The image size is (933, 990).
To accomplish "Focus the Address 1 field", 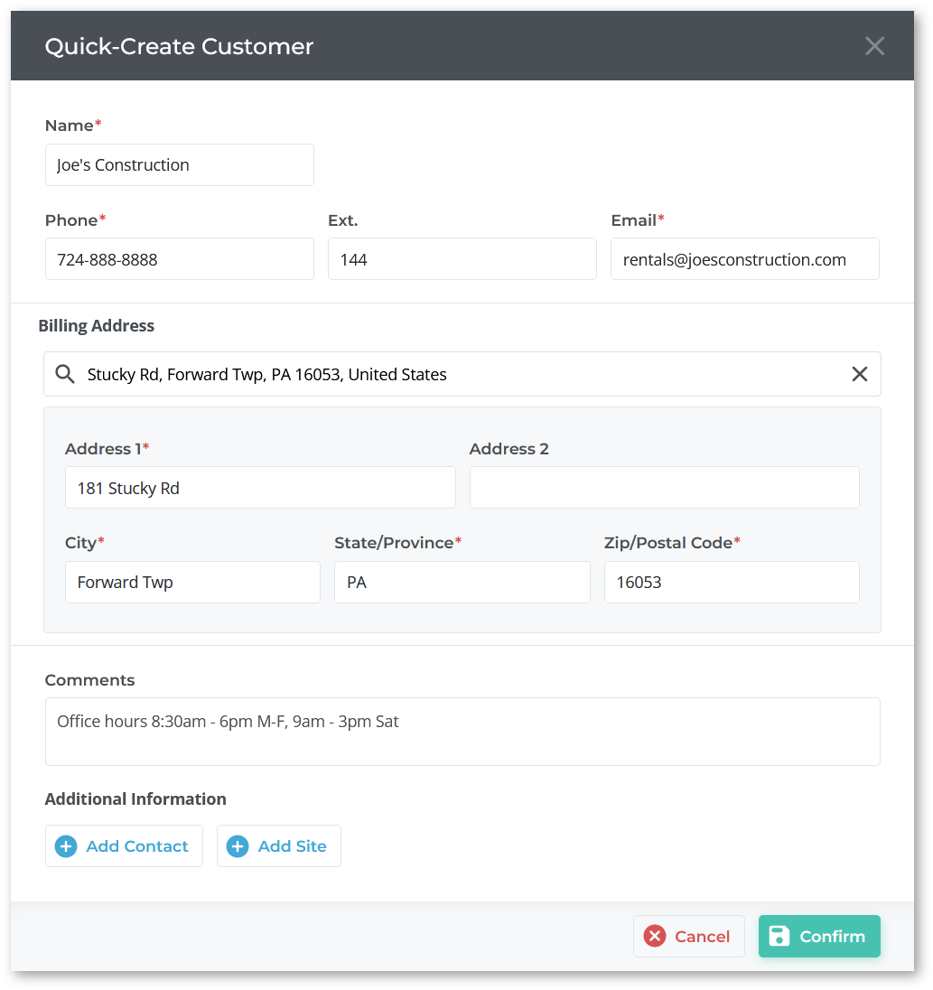I will pyautogui.click(x=260, y=488).
